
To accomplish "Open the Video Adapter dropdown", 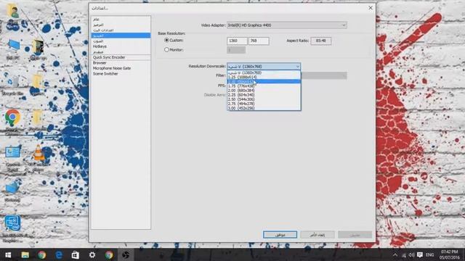I will click(287, 25).
